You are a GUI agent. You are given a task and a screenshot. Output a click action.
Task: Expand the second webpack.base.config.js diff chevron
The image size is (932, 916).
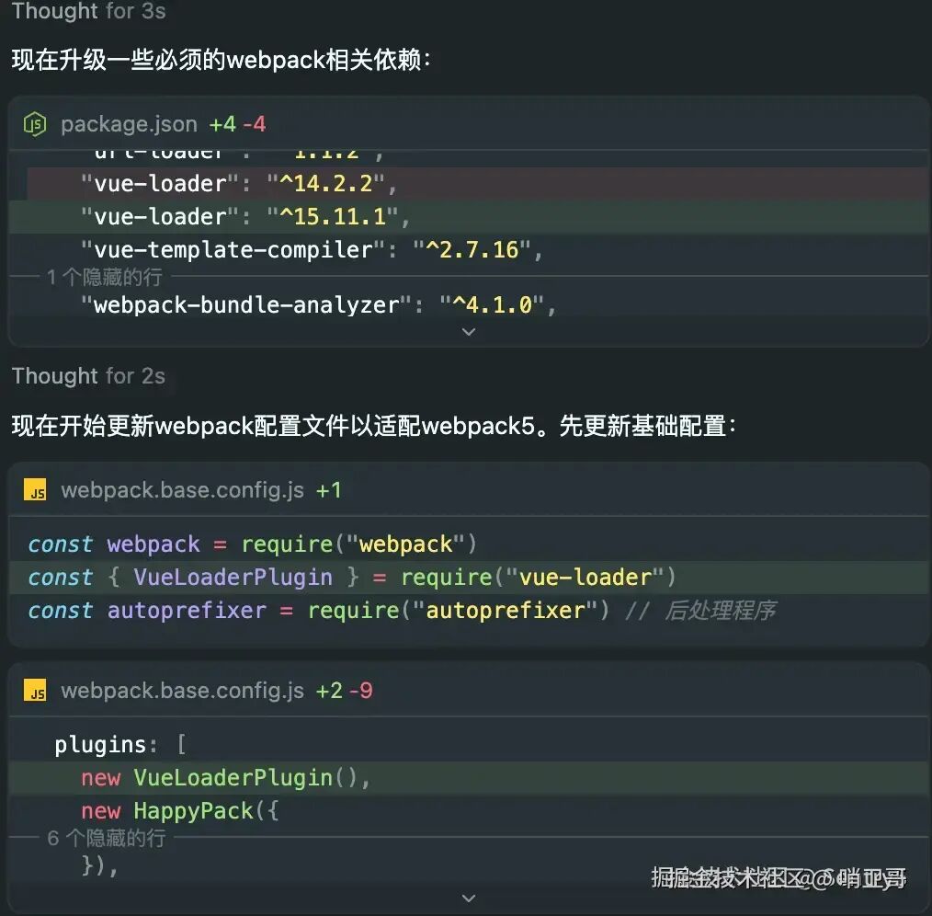[x=469, y=899]
